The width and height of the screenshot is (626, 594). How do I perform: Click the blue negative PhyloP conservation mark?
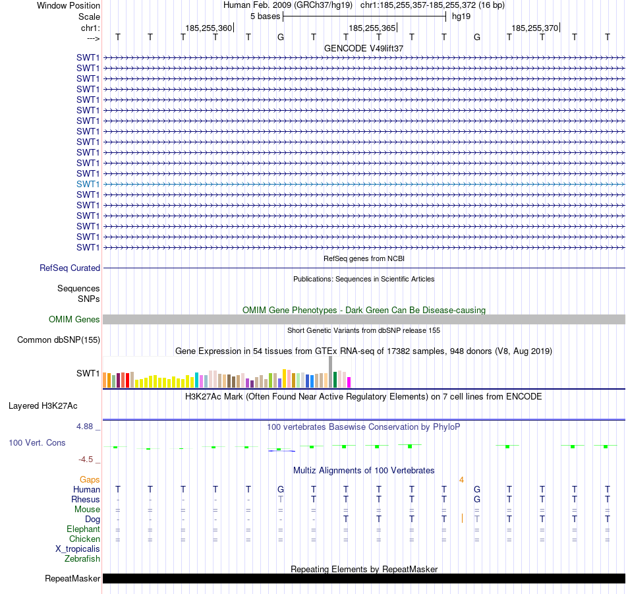pos(281,451)
